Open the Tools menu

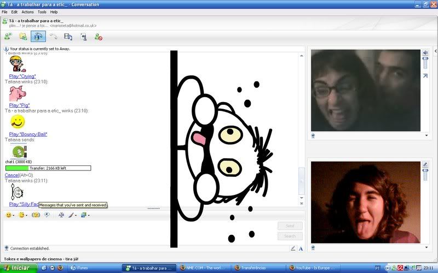point(42,12)
